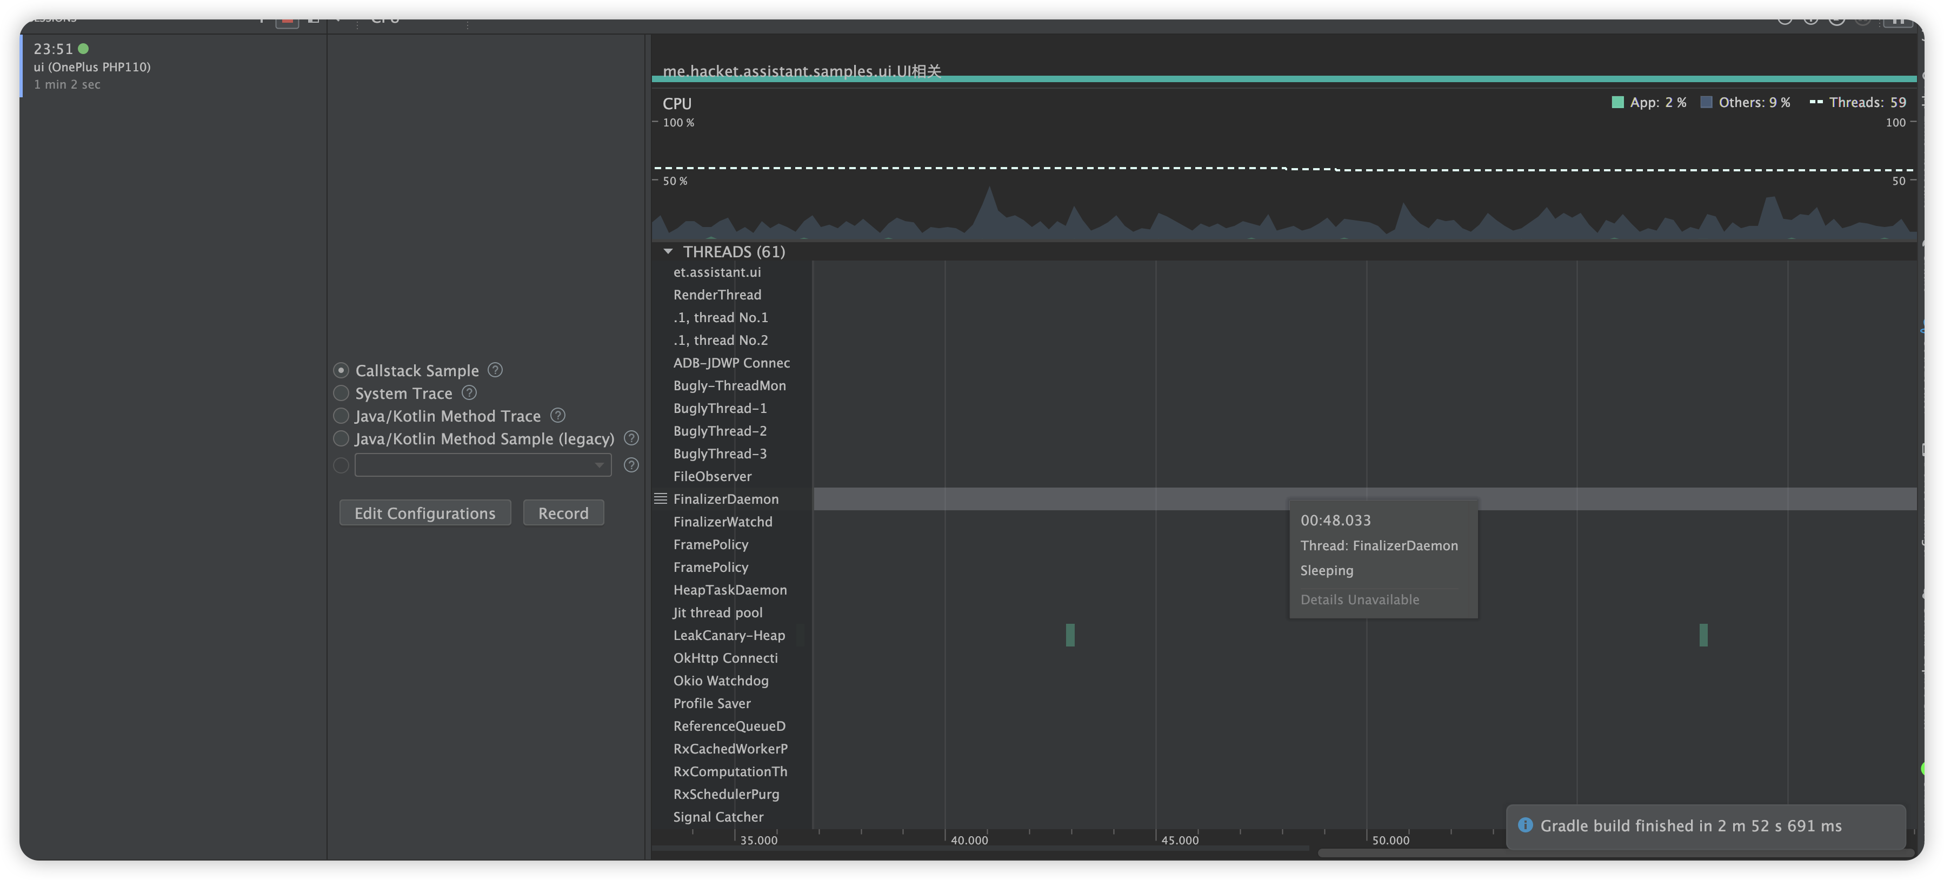This screenshot has height=880, width=1944.
Task: Select the RenderThread row in threads list
Action: (x=717, y=295)
